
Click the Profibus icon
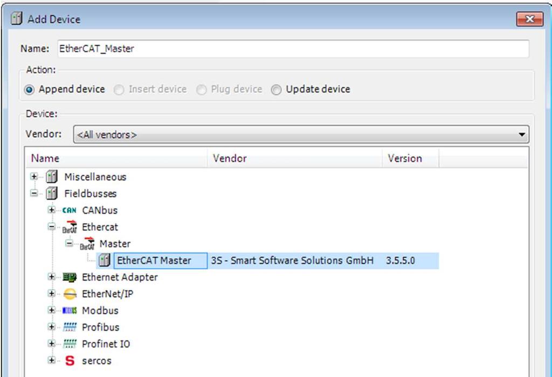click(x=70, y=327)
